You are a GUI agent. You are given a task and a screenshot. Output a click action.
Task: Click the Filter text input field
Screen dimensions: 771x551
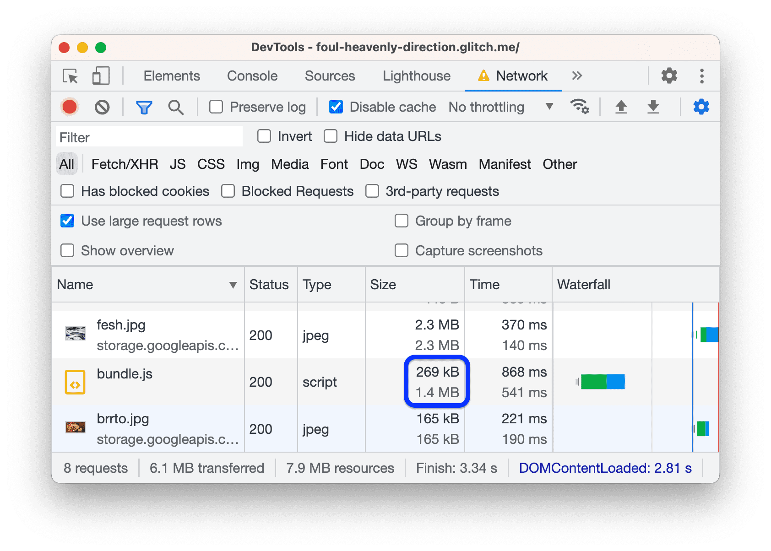pyautogui.click(x=149, y=137)
